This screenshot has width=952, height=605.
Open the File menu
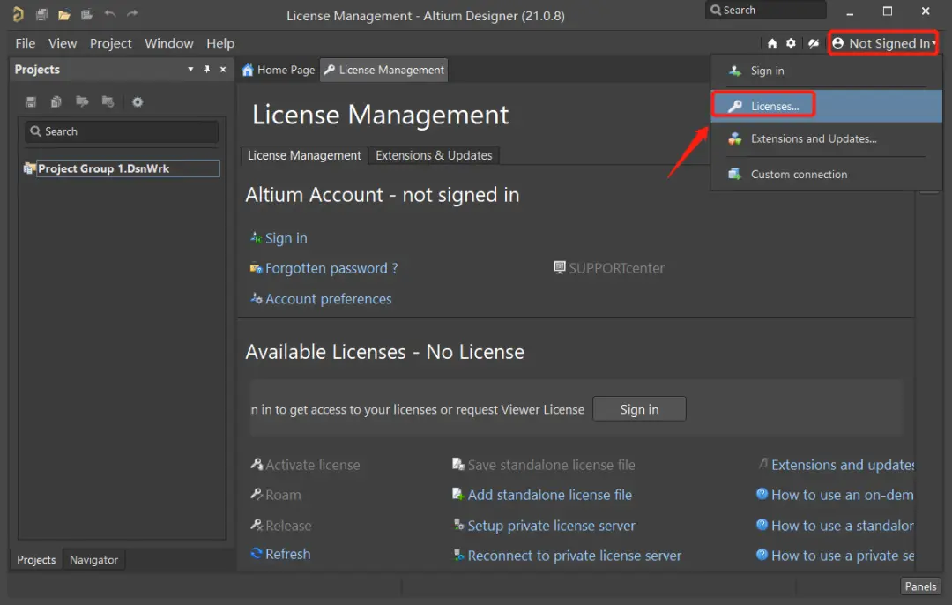pyautogui.click(x=25, y=44)
